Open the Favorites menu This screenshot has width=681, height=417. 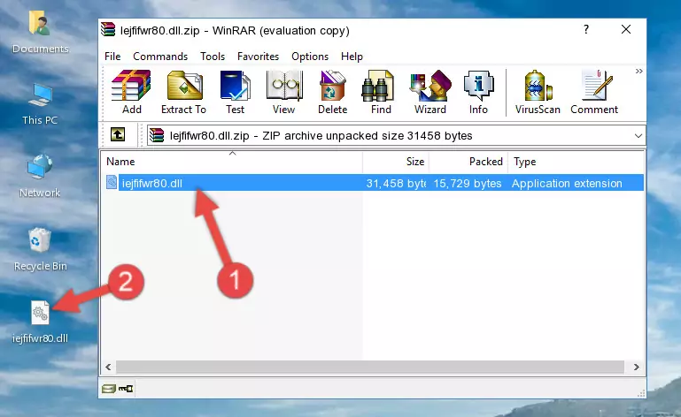tap(258, 57)
